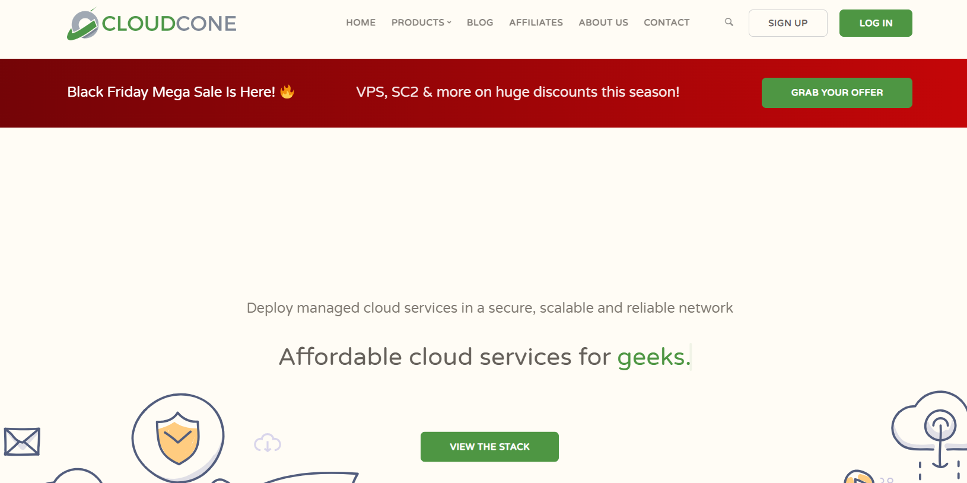Click the small cloud download icon
The height and width of the screenshot is (483, 967).
268,443
